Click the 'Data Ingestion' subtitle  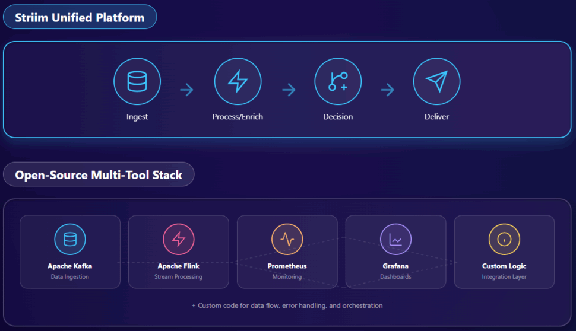(x=70, y=276)
